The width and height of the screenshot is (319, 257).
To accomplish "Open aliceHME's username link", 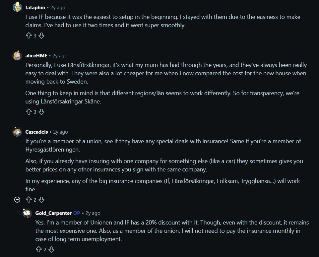I will click(36, 56).
